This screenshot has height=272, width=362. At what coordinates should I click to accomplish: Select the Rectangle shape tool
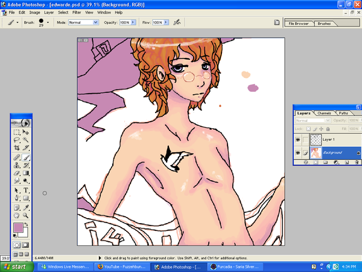pos(25,198)
